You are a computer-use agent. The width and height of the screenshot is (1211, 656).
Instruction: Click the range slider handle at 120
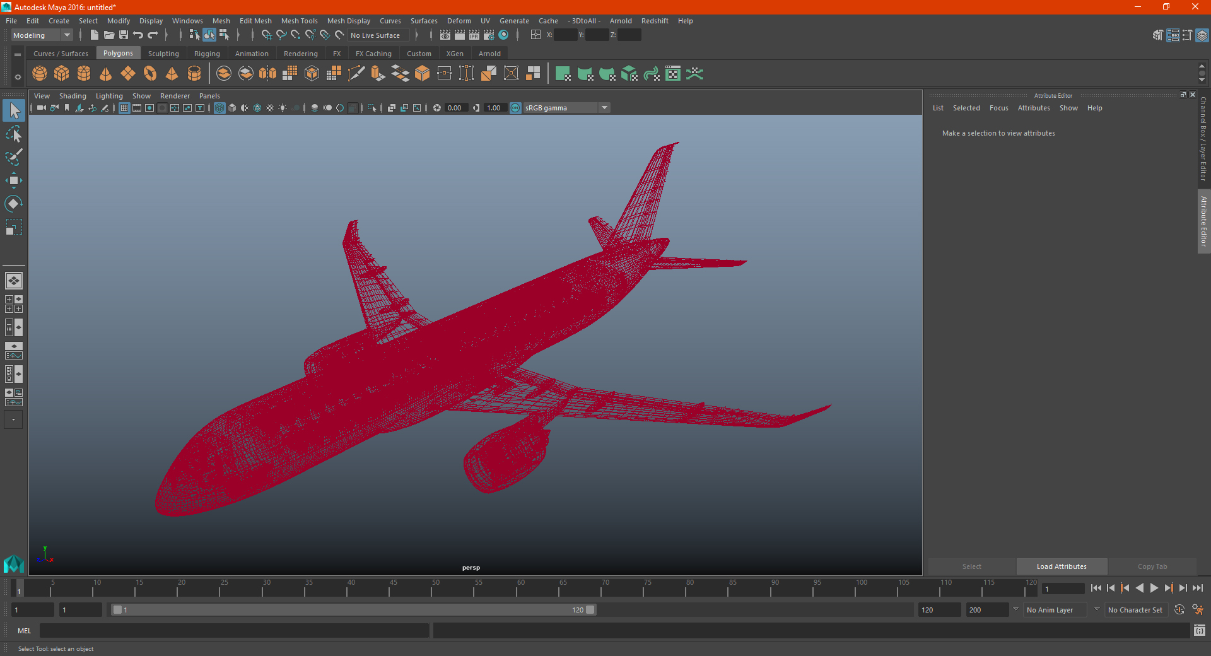click(x=590, y=610)
